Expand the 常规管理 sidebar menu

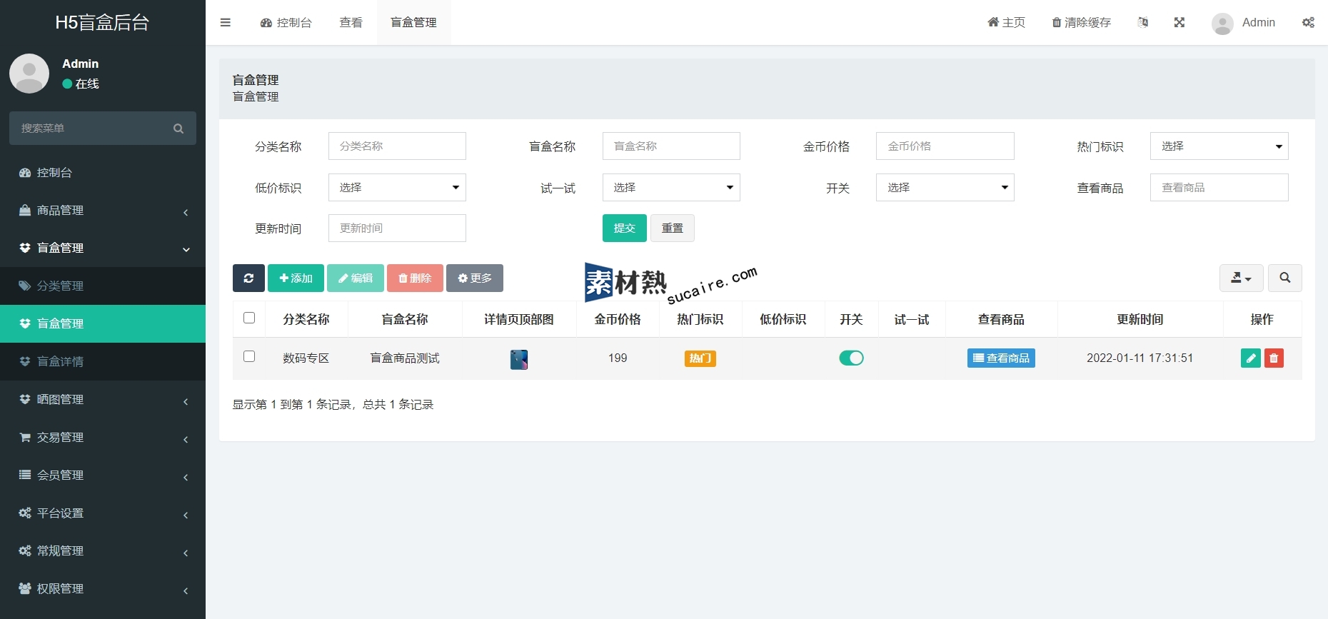(103, 550)
